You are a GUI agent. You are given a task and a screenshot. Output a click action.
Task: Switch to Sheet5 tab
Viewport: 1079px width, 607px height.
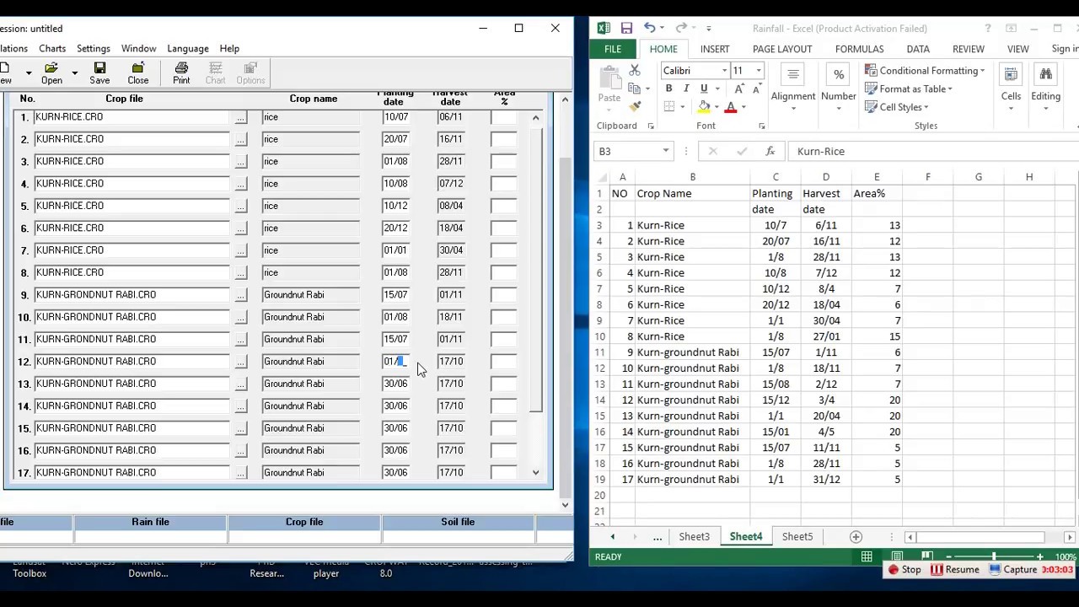[x=797, y=537]
